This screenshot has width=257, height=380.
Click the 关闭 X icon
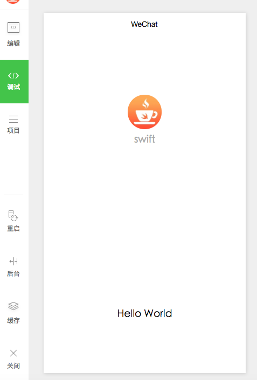click(13, 353)
